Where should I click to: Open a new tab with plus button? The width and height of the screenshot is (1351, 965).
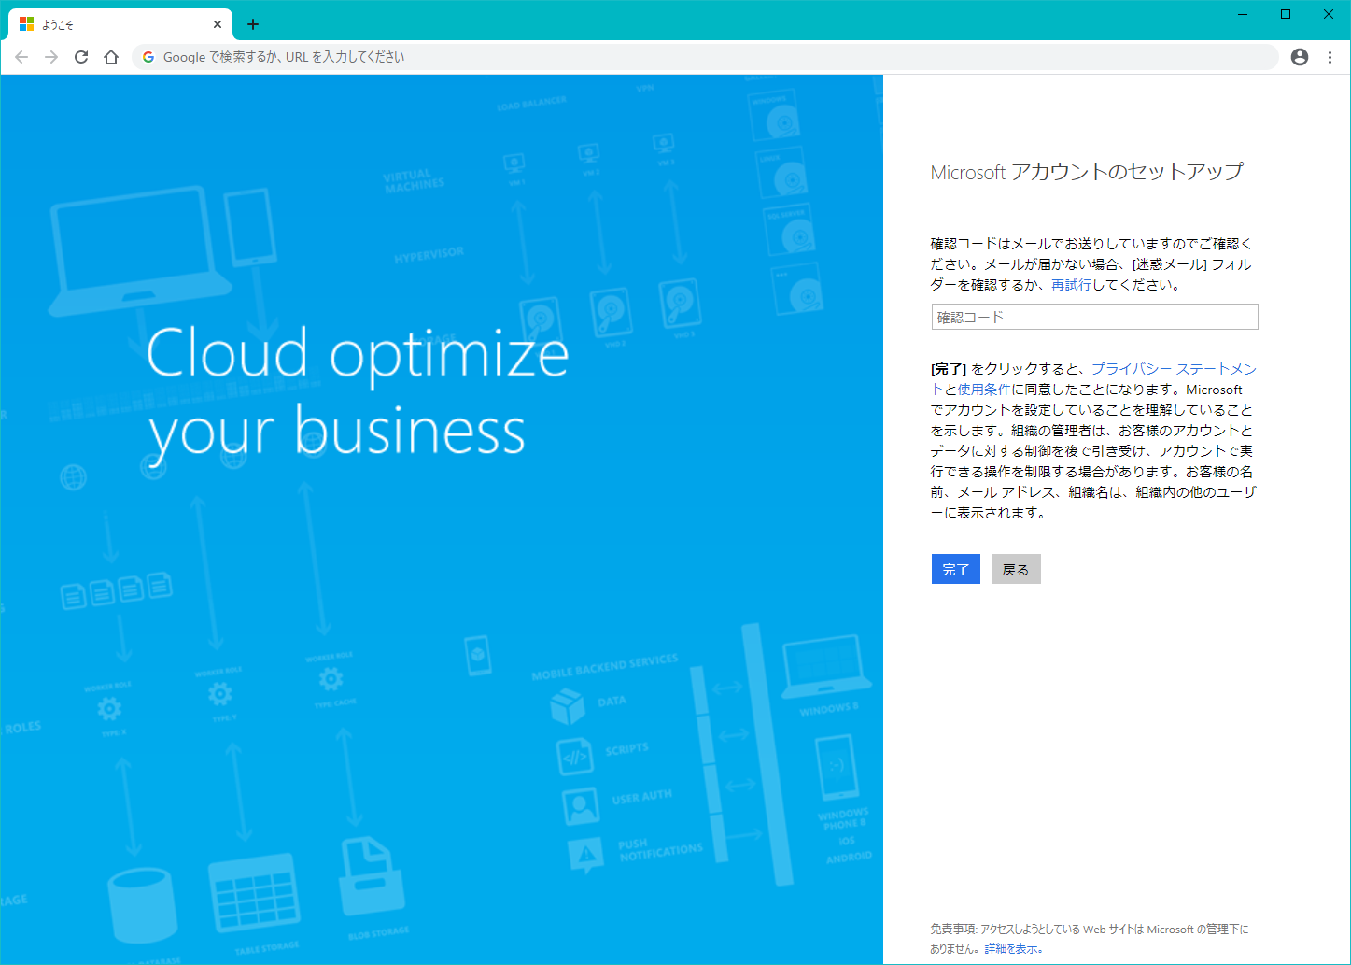pos(253,24)
